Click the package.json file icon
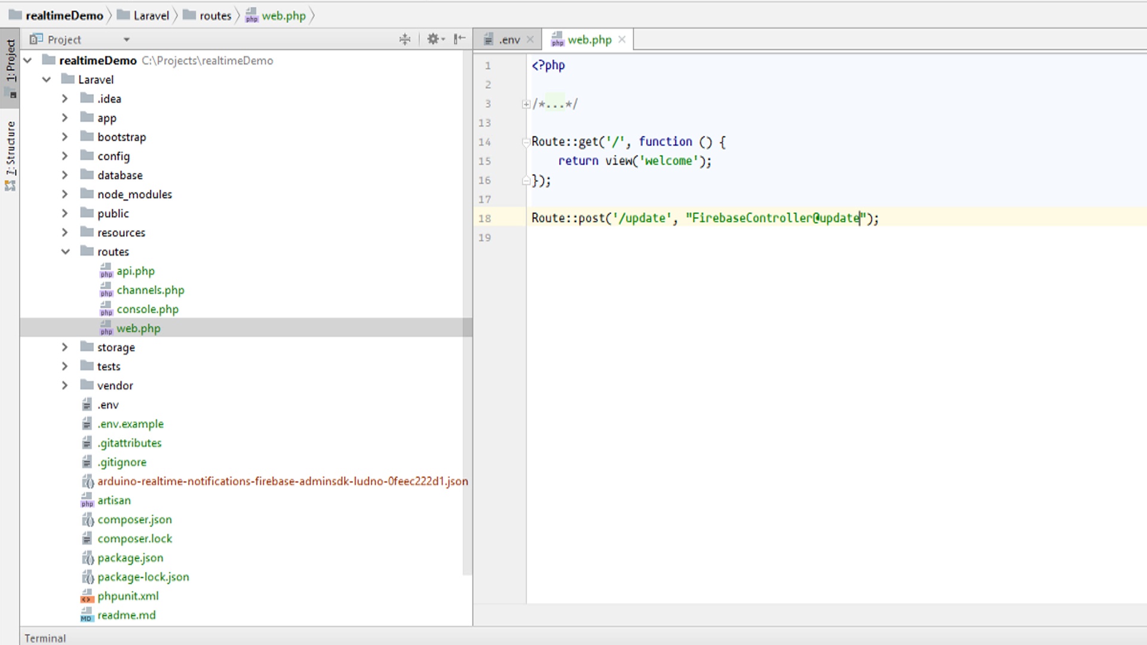Screen dimensions: 1147x645 click(87, 558)
